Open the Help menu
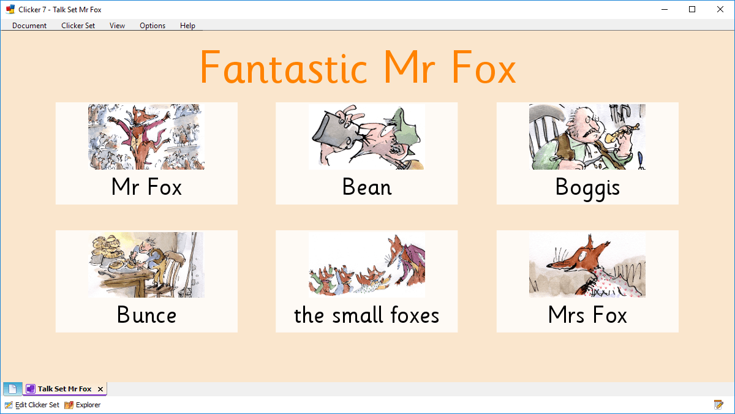Screen dimensions: 735x414 pos(187,26)
